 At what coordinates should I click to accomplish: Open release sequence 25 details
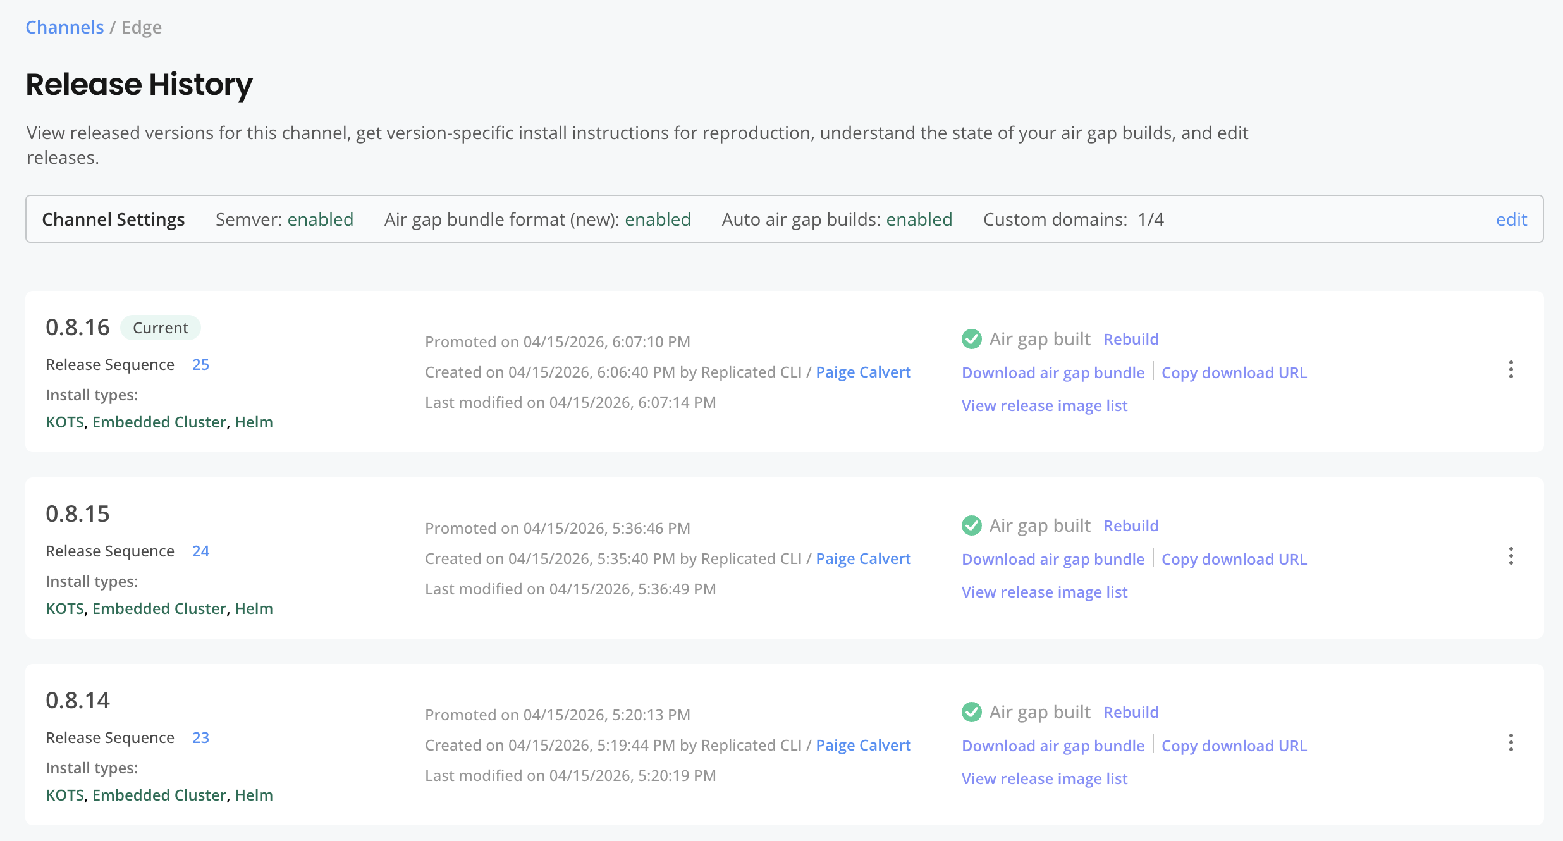click(x=200, y=364)
